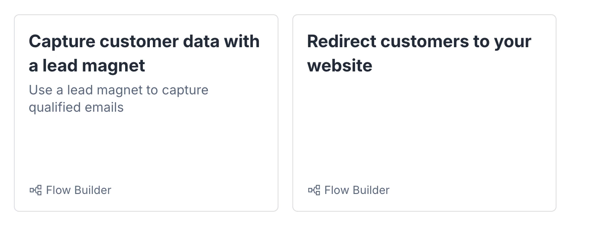
Task: Click the Flow Builder label on lead magnet card
Action: pos(78,190)
